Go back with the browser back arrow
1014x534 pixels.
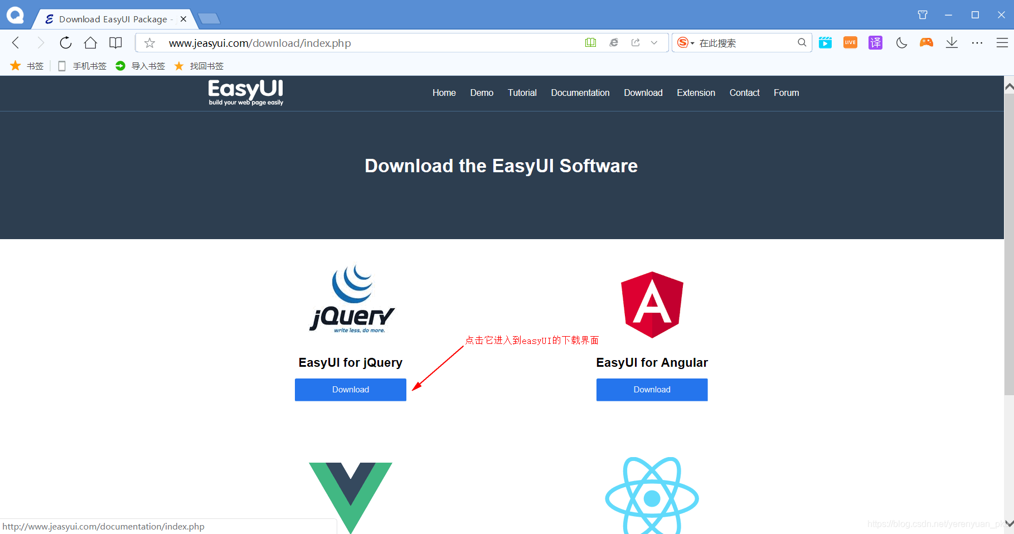tap(16, 43)
